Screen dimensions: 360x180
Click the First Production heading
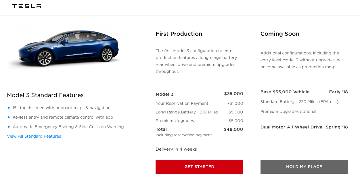[179, 34]
